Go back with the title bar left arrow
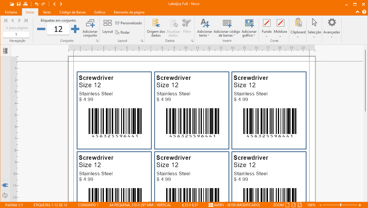This screenshot has width=368, height=208. (x=54, y=4)
